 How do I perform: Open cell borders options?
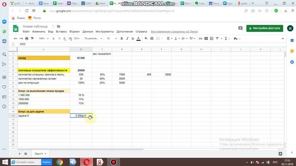pyautogui.click(x=152, y=39)
